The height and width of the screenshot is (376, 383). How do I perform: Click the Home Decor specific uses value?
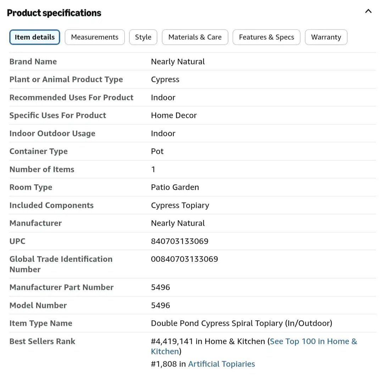pos(174,116)
